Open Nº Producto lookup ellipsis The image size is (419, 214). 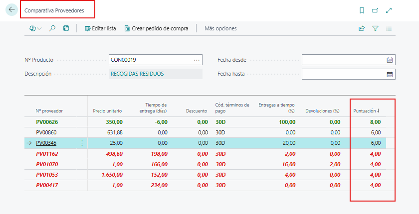(197, 60)
